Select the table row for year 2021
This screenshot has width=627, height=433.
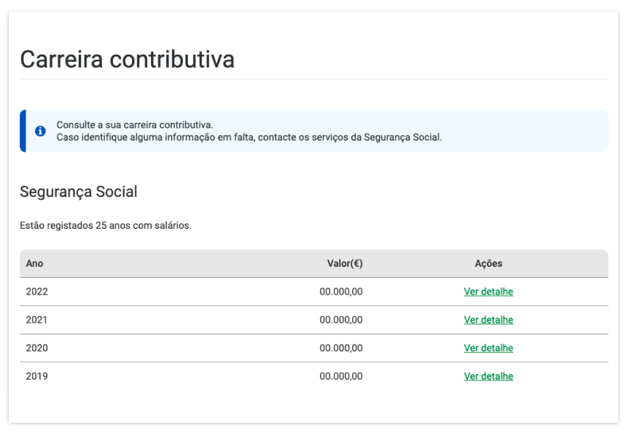pos(255,319)
